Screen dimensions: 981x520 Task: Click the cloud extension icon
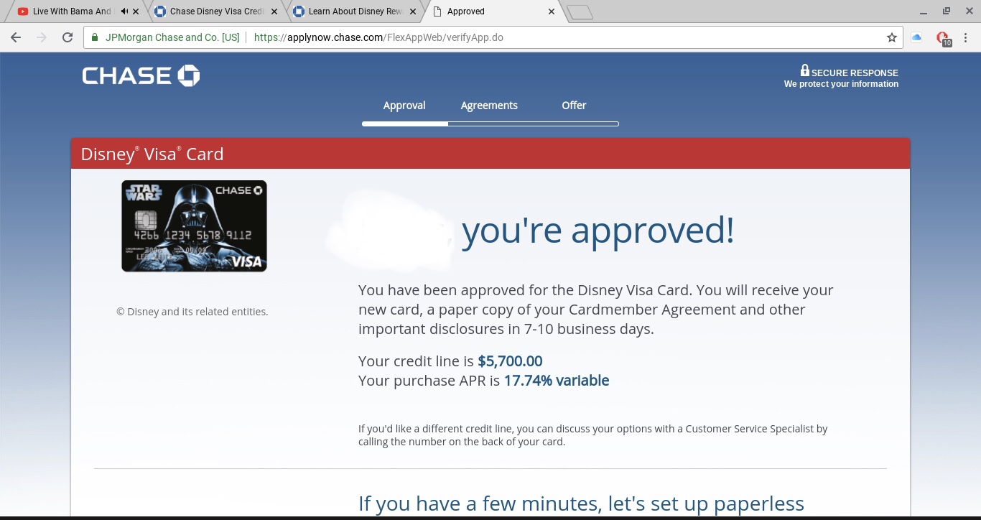(916, 37)
